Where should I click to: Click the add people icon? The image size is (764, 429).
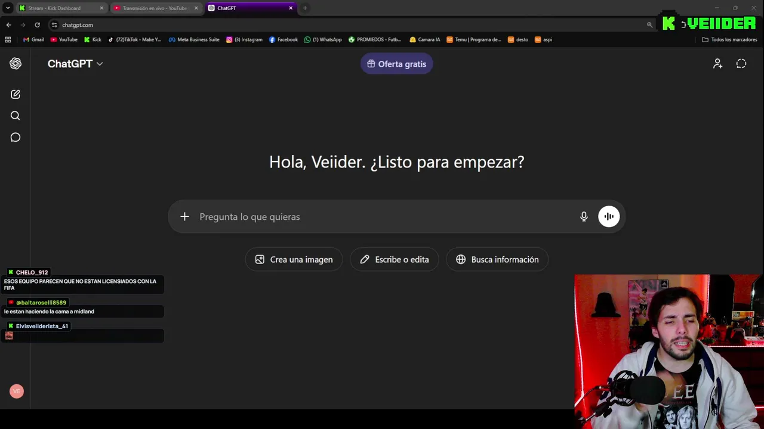(717, 64)
